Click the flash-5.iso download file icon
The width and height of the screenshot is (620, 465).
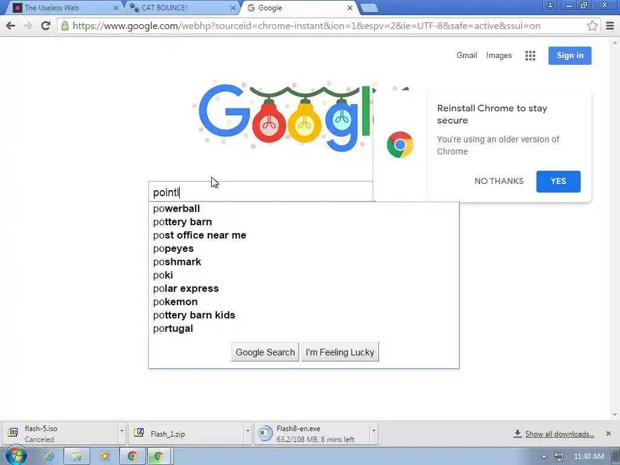13,432
